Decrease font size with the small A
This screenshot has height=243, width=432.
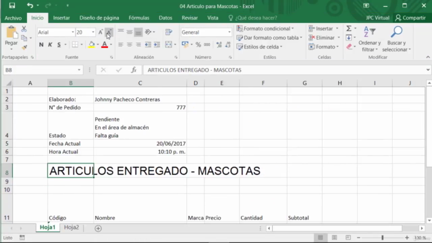coord(109,32)
